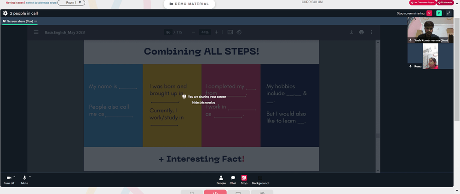Collapse top bar with up arrow
460x194 pixels.
[x=457, y=2]
